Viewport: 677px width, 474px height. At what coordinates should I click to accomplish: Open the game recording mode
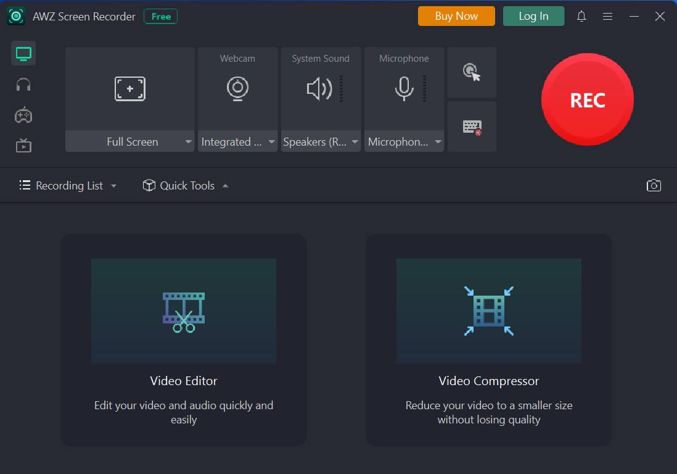click(x=23, y=115)
